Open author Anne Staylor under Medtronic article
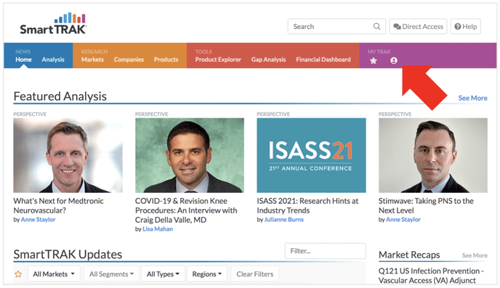Viewport: 500px width, 288px height. point(38,220)
